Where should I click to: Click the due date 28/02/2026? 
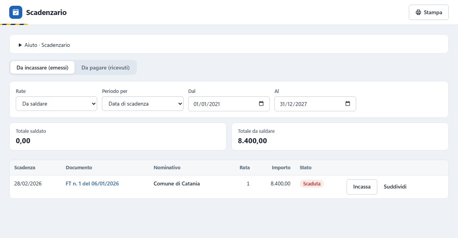[x=28, y=183]
